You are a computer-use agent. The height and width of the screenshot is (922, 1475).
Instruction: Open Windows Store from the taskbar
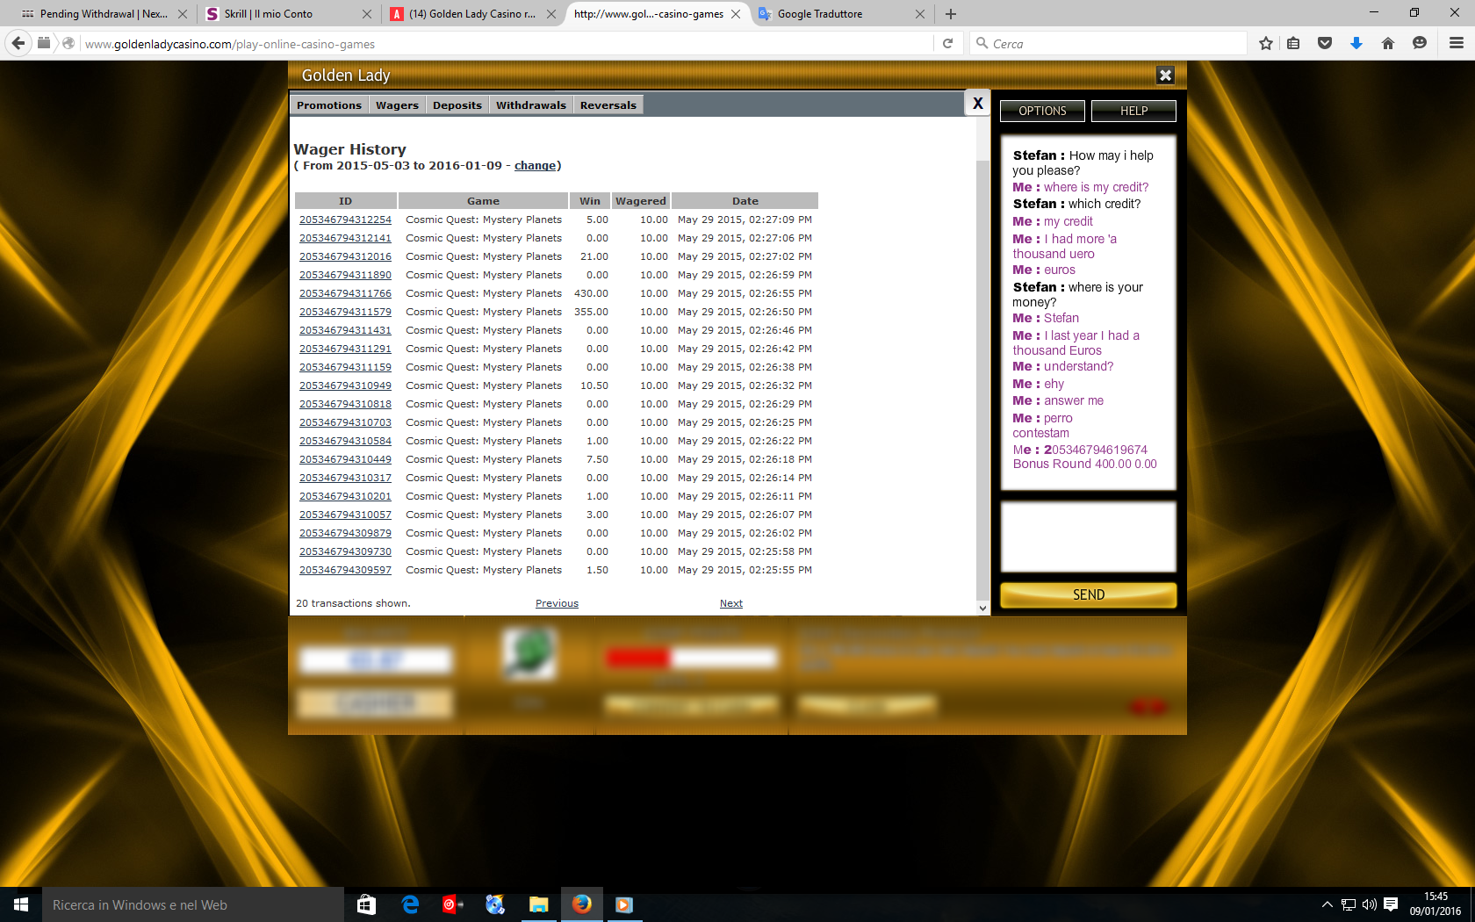click(366, 904)
